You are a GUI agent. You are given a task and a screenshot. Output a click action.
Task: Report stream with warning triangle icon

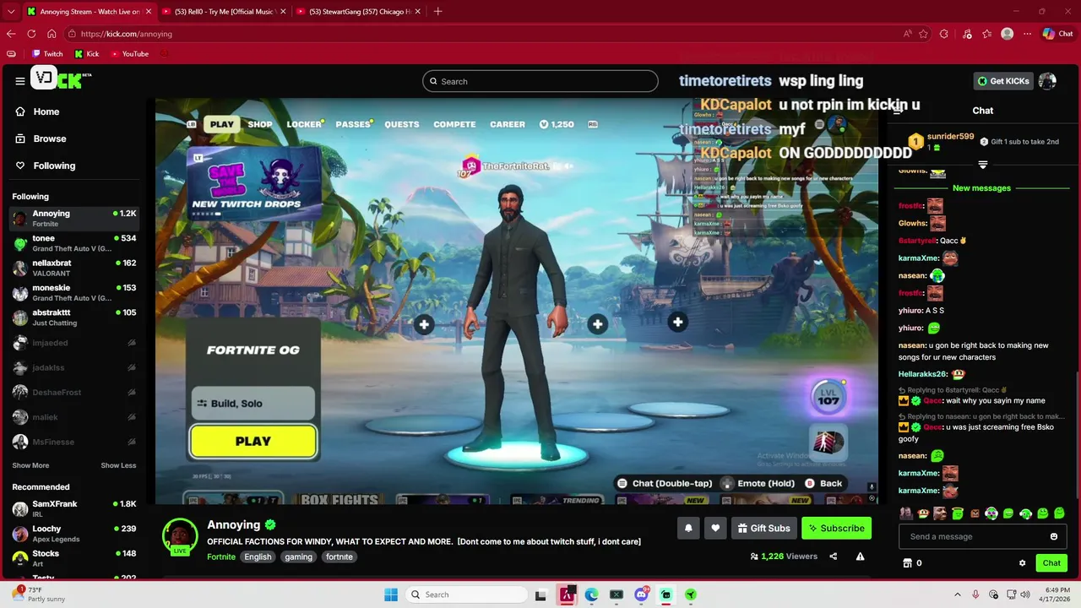pyautogui.click(x=860, y=556)
